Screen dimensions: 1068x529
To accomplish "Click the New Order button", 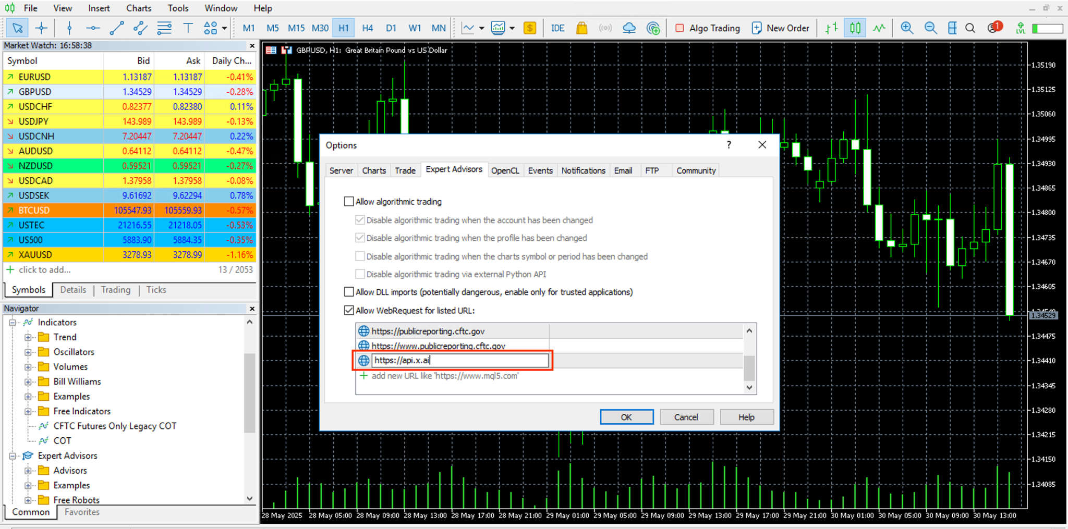I will 781,28.
